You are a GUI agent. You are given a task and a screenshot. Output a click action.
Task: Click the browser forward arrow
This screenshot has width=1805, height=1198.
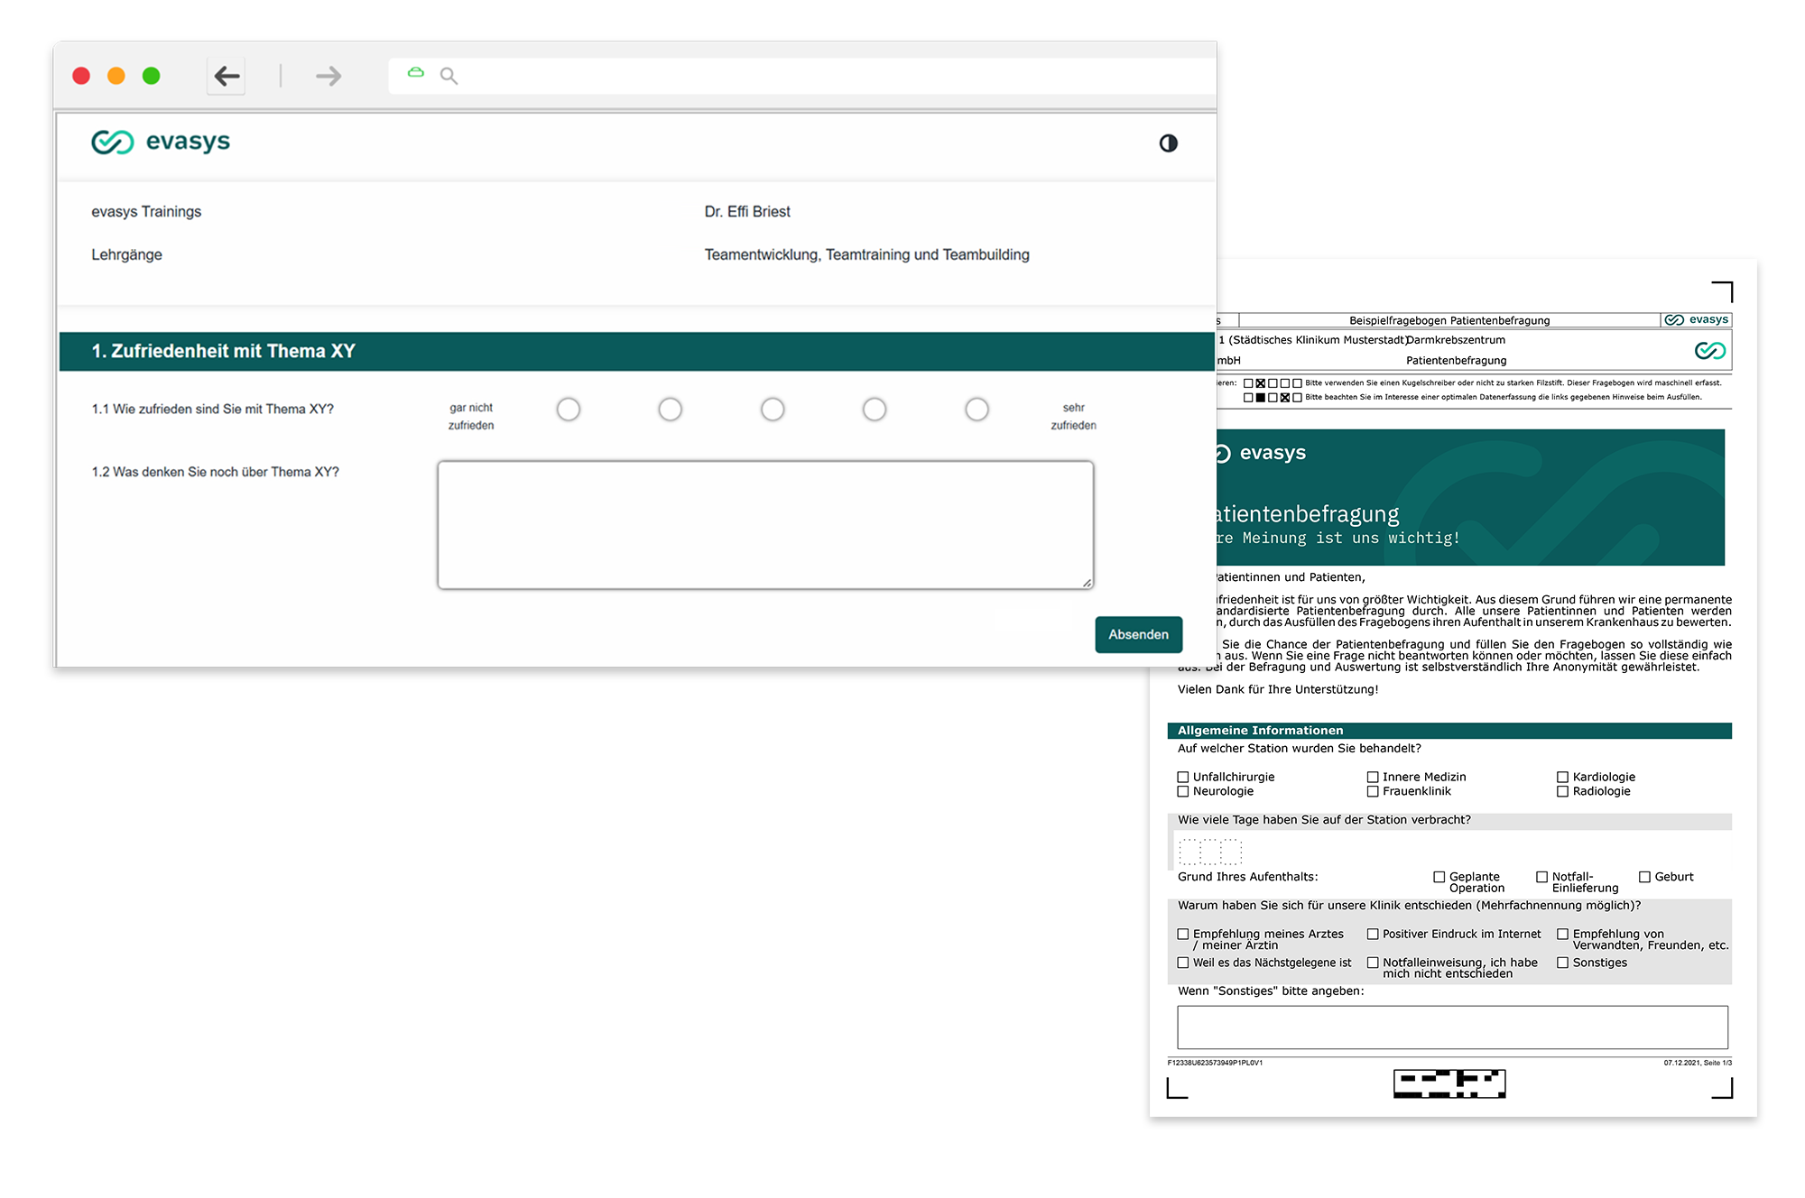coord(329,77)
